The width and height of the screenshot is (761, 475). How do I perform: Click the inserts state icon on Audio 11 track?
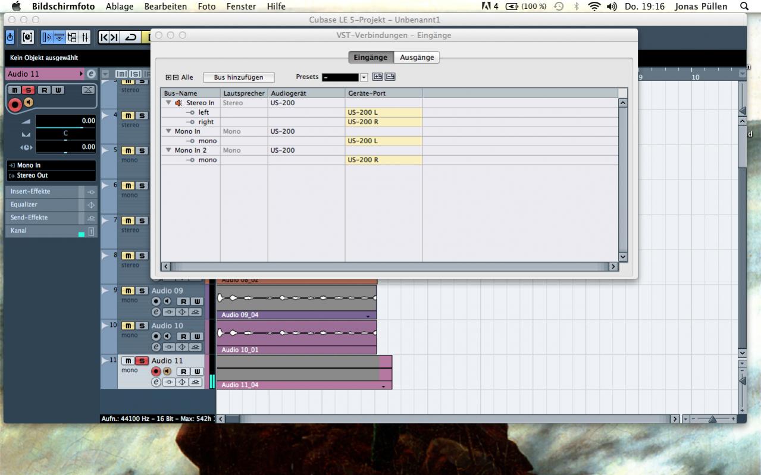tap(170, 382)
